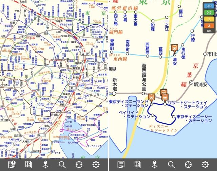The image size is (217, 171).
Task: Open the list icon on right screen toolbar
Action: click(121, 165)
